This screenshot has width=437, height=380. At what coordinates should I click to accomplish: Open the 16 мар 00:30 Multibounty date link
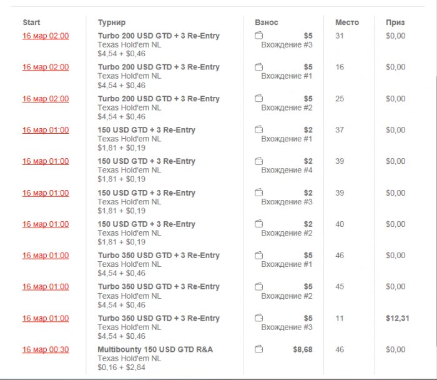click(46, 349)
